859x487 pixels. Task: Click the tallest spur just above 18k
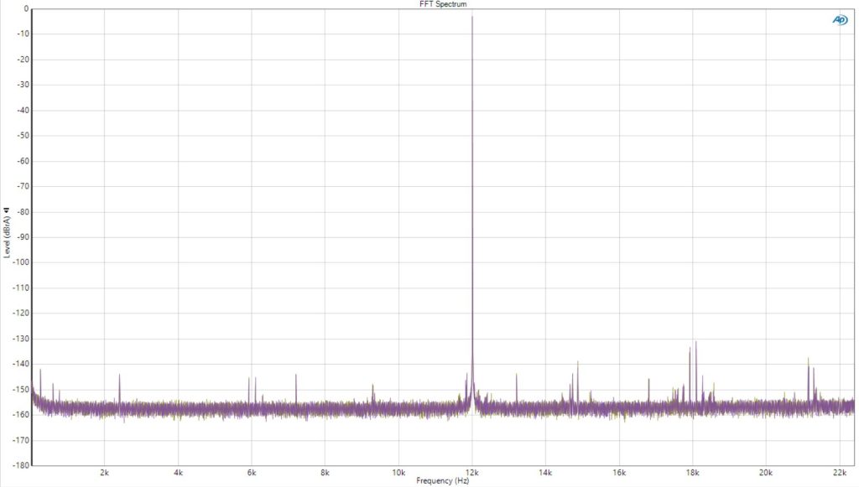(696, 342)
